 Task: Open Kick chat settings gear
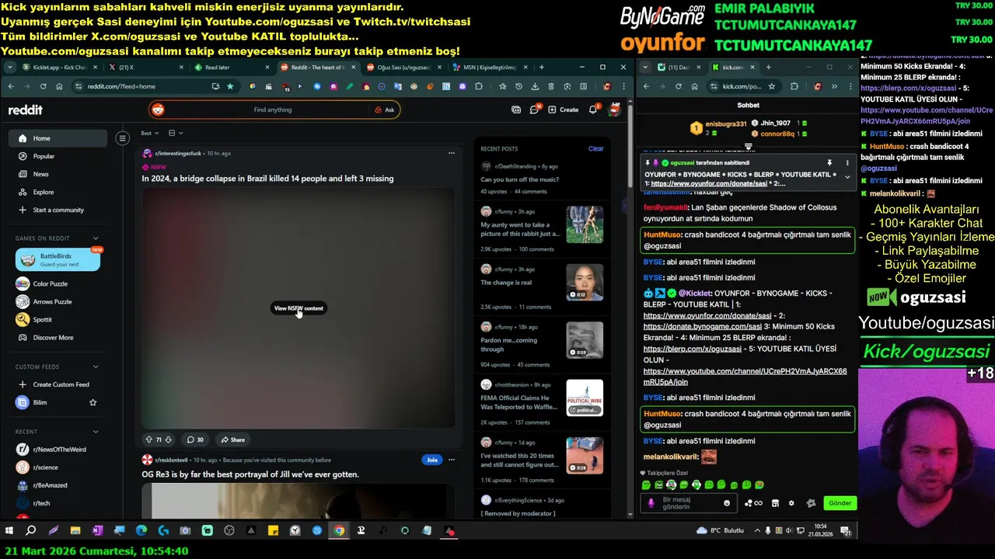tap(791, 503)
